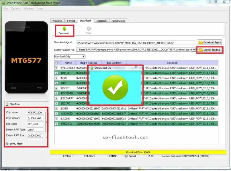Viewport: 231px width, 171px height.
Task: Click the RECOVERY partition name
Action: [x=67, y=98]
